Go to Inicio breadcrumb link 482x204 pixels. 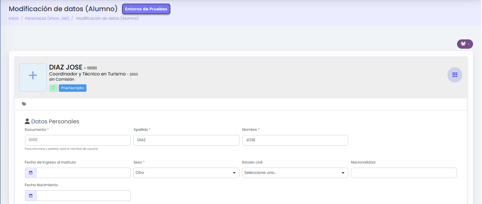14,18
